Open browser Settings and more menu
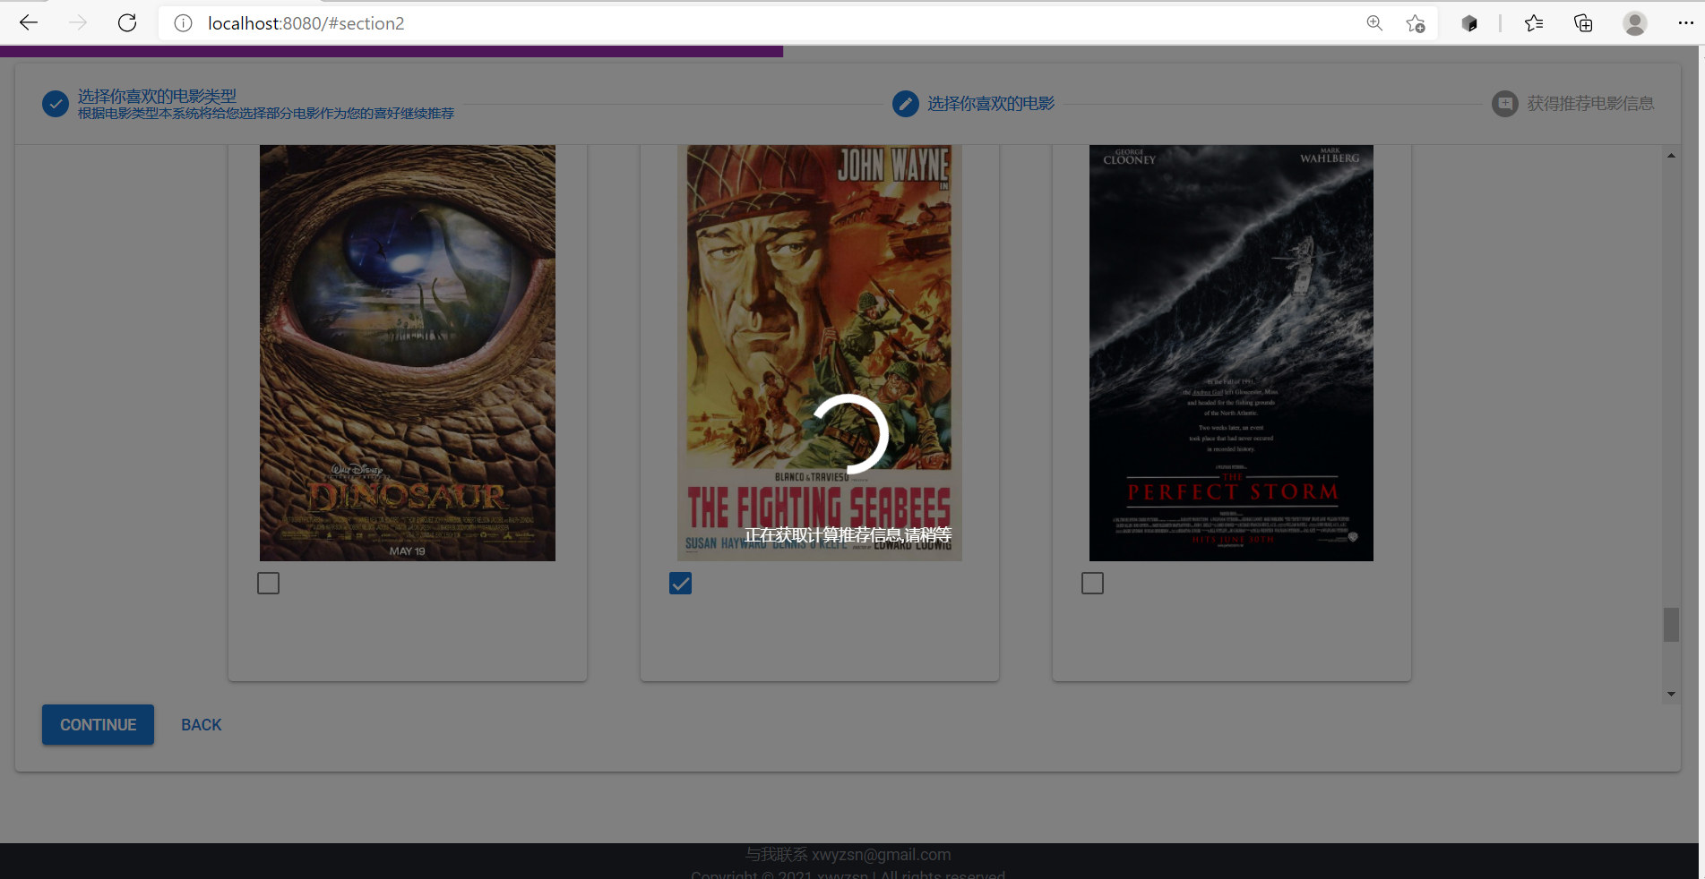This screenshot has height=879, width=1705. coord(1685,23)
